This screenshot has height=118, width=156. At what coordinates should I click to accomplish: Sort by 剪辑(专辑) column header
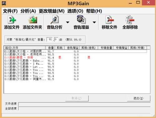[138, 48]
